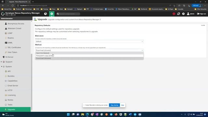Image resolution: width=208 pixels, height=117 pixels.
Task: Open Email Server settings
Action: pos(13,86)
